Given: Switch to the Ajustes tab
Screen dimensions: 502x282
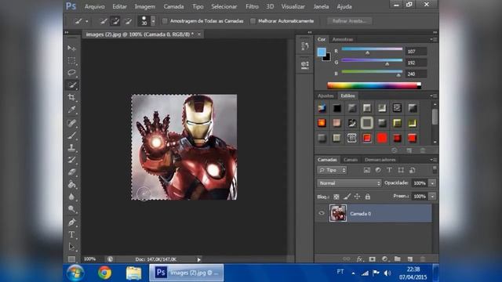Looking at the screenshot, I should 326,96.
